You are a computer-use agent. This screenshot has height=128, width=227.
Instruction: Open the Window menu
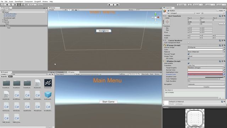(45, 1)
